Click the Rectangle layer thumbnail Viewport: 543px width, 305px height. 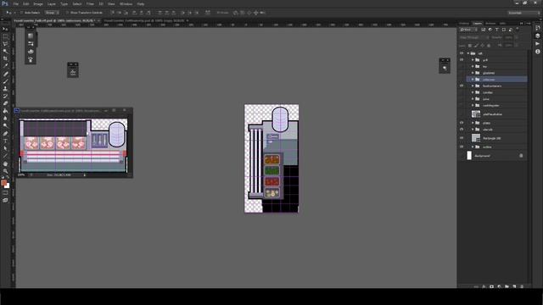click(476, 138)
